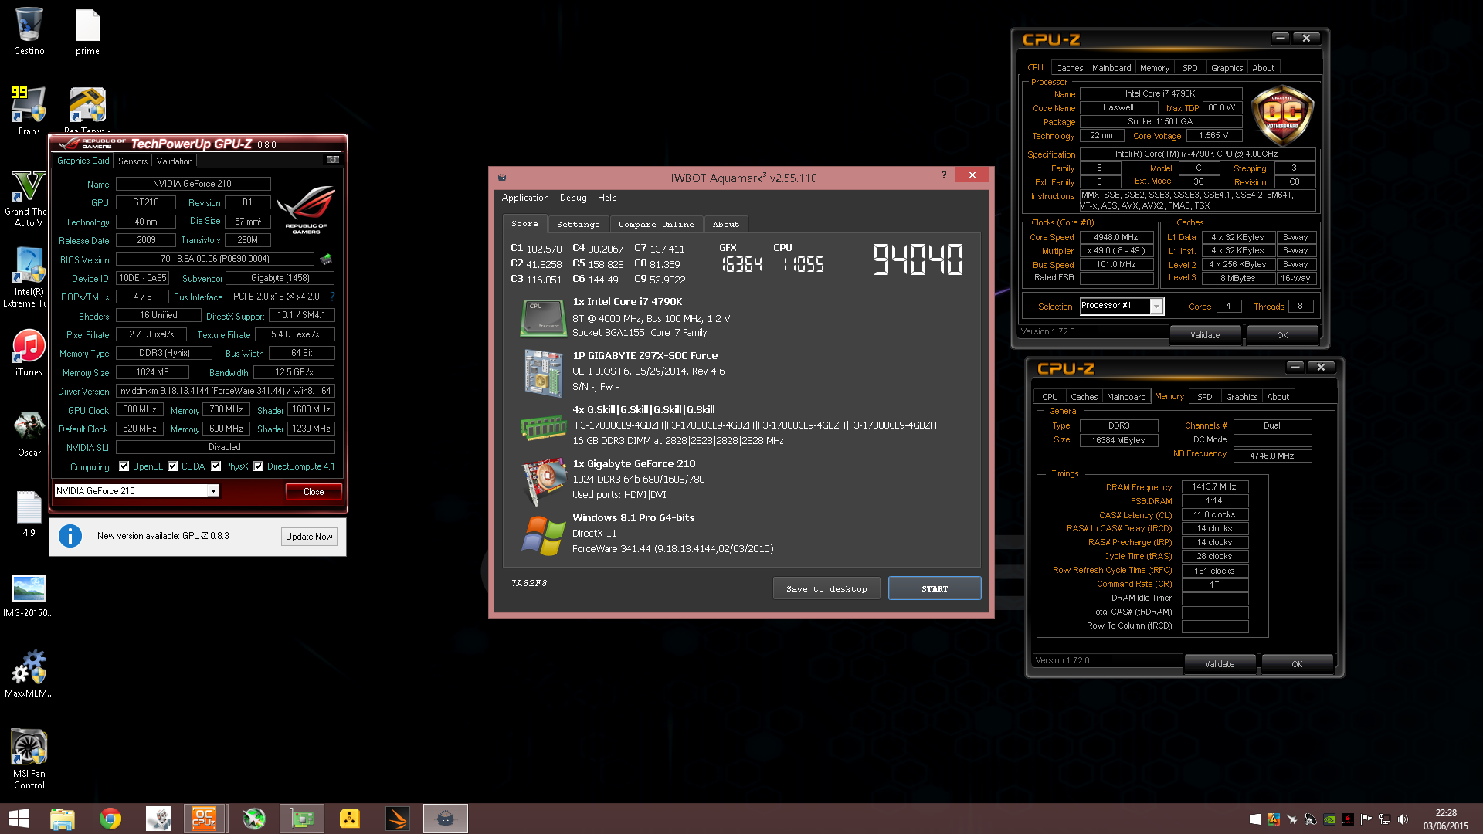Open Chrome from the taskbar
1483x834 pixels.
click(110, 819)
